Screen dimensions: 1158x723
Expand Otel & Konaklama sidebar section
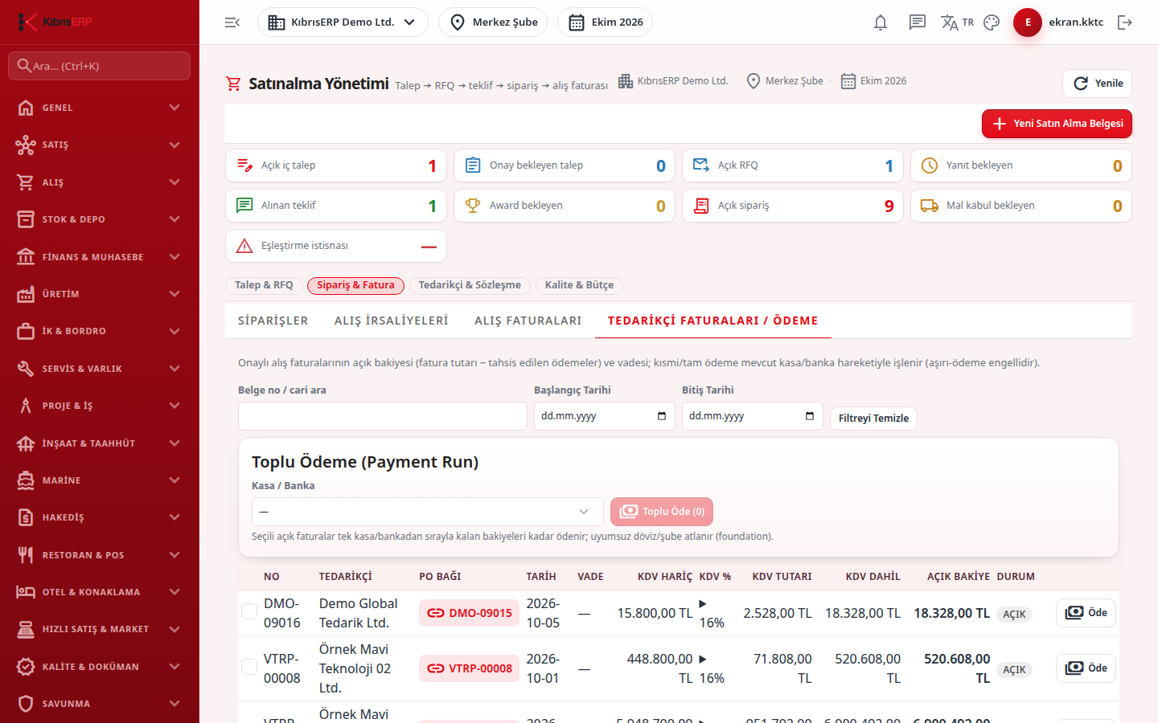tap(100, 592)
